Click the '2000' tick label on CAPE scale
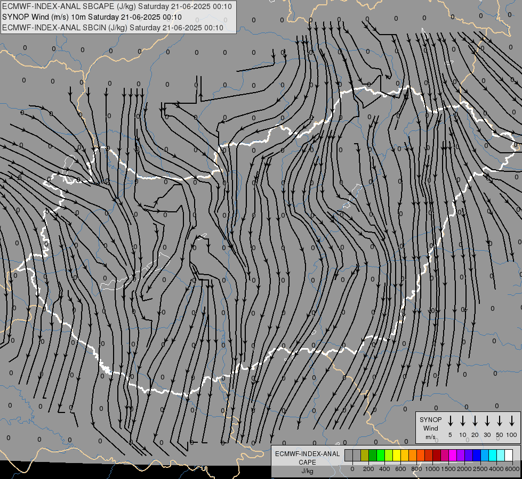 pyautogui.click(x=464, y=469)
